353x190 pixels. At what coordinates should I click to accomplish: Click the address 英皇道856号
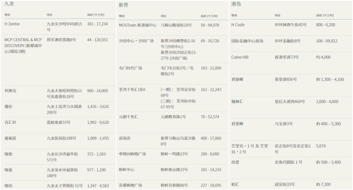(x=286, y=79)
